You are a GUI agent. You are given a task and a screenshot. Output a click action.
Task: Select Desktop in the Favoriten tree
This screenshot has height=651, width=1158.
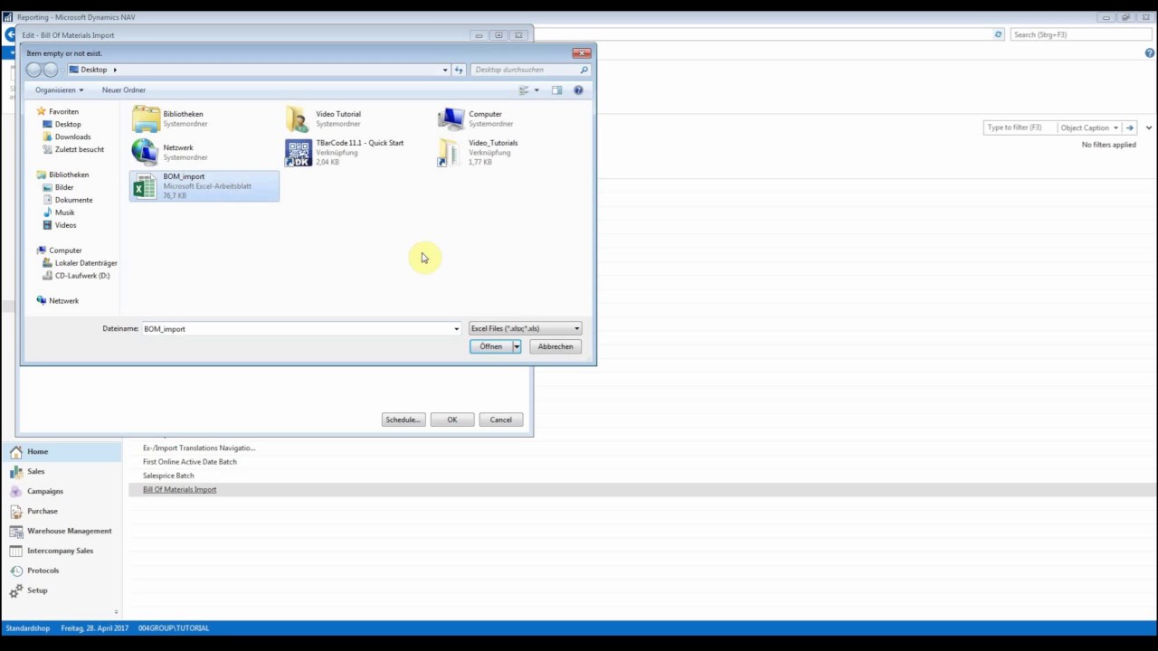tap(67, 124)
